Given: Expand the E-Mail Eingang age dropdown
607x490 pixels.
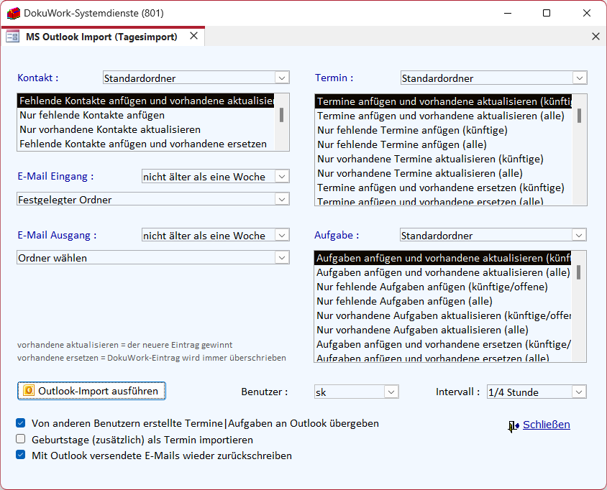Looking at the screenshot, I should [282, 177].
